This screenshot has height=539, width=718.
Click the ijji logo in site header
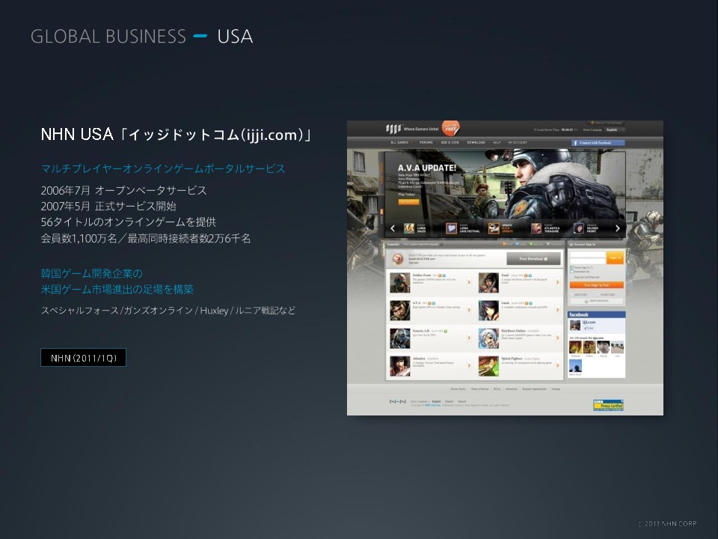pos(393,129)
